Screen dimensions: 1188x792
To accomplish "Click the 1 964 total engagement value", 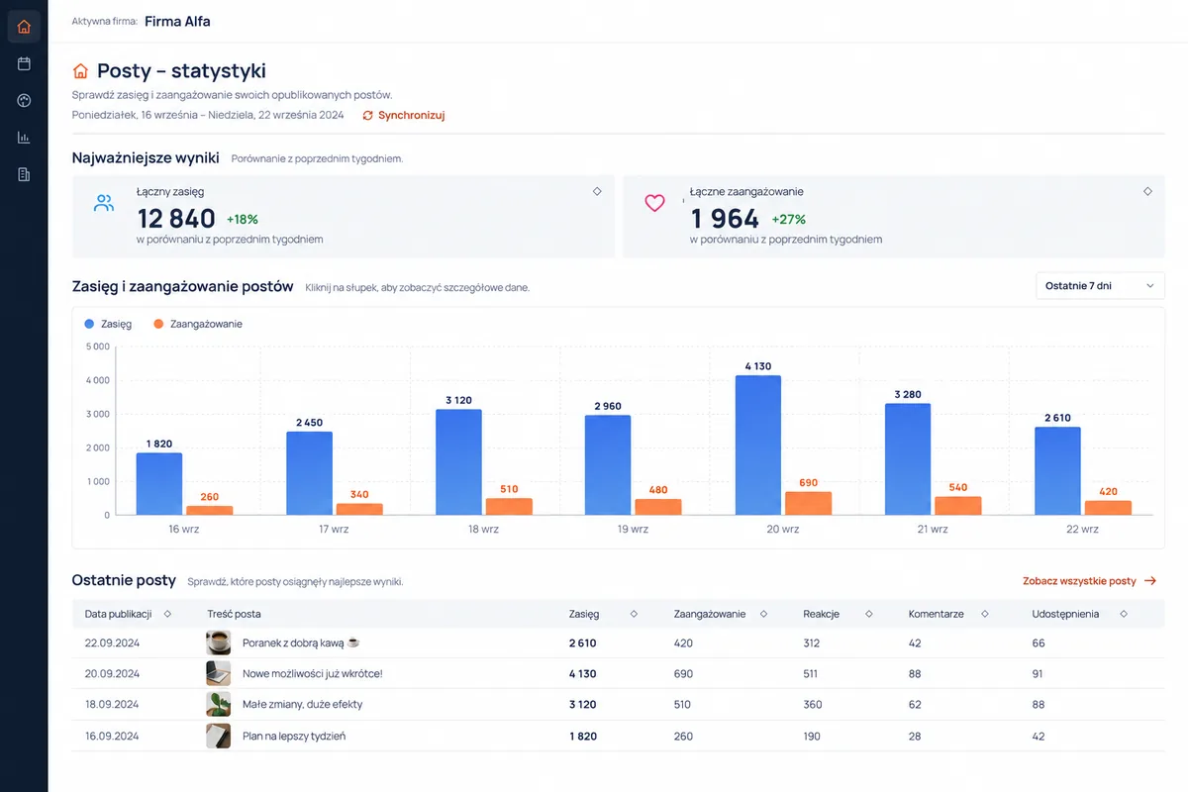I will tap(725, 219).
